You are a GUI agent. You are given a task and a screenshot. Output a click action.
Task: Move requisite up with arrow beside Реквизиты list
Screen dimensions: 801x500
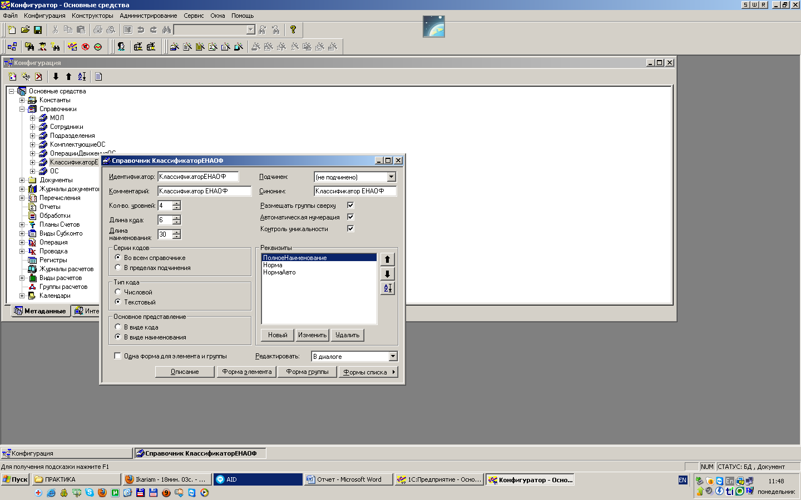(x=388, y=259)
